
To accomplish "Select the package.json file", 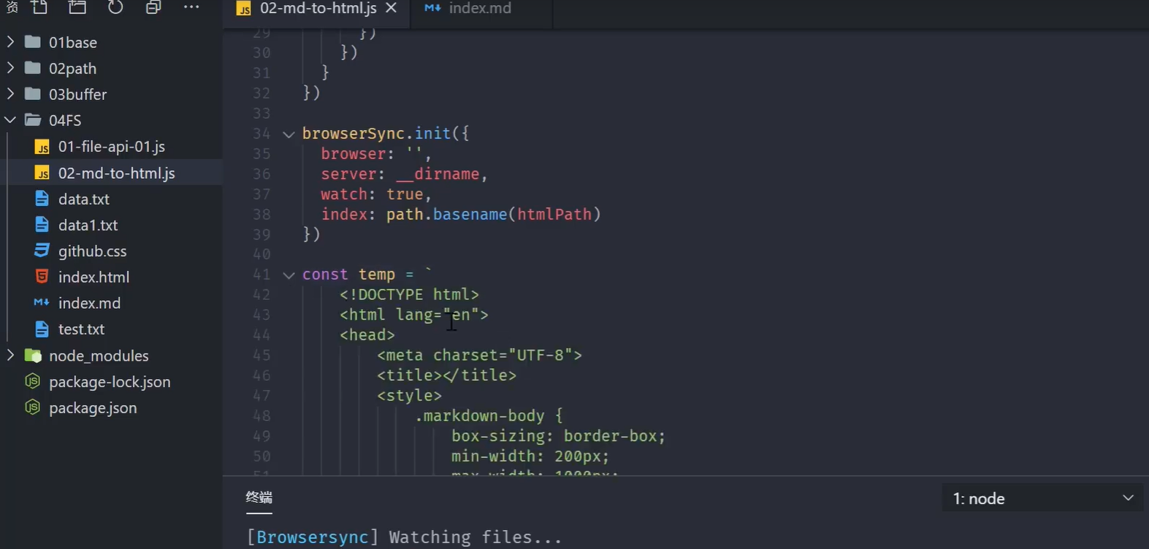I will (x=92, y=408).
